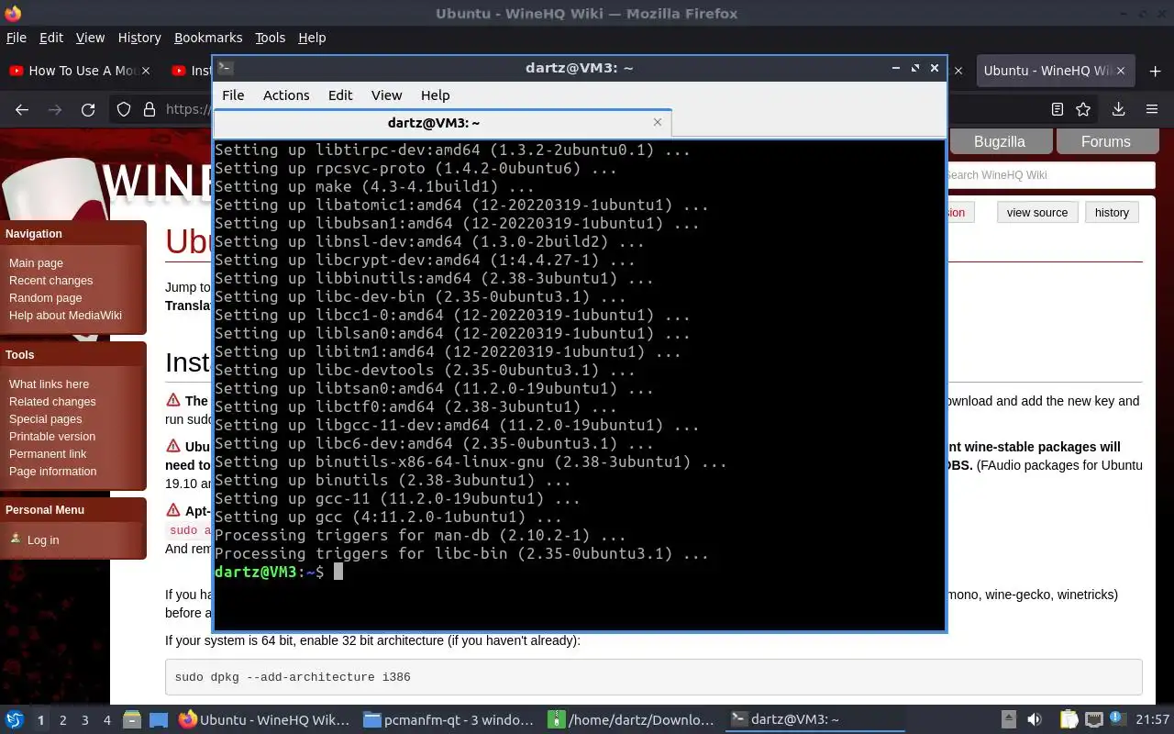Open tracking protection shield icon
This screenshot has height=734, width=1174.
tap(124, 109)
